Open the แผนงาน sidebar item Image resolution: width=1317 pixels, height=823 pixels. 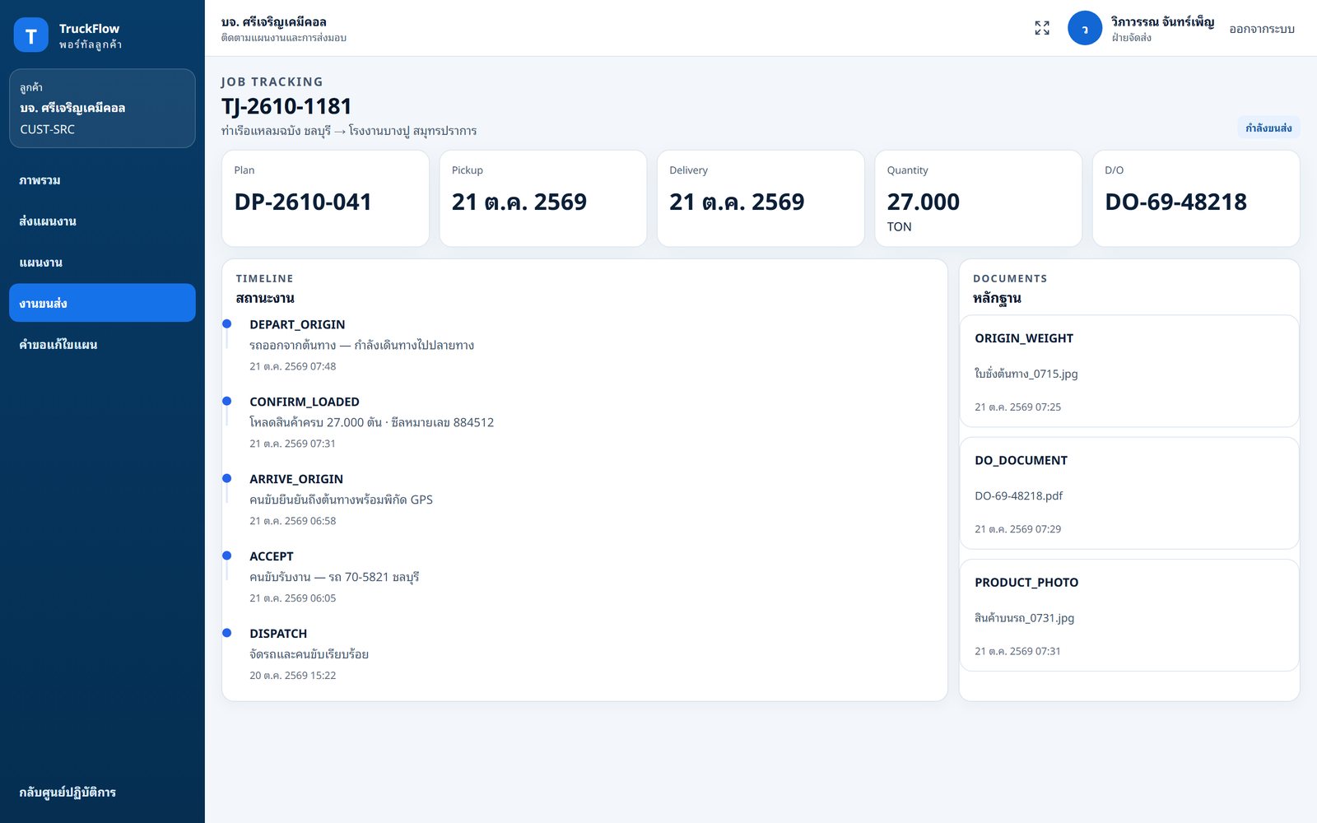pyautogui.click(x=102, y=263)
